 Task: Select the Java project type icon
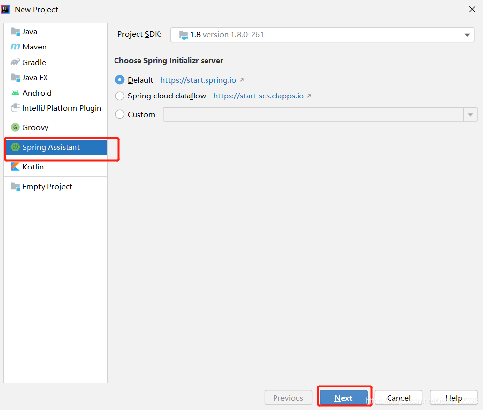coord(16,31)
